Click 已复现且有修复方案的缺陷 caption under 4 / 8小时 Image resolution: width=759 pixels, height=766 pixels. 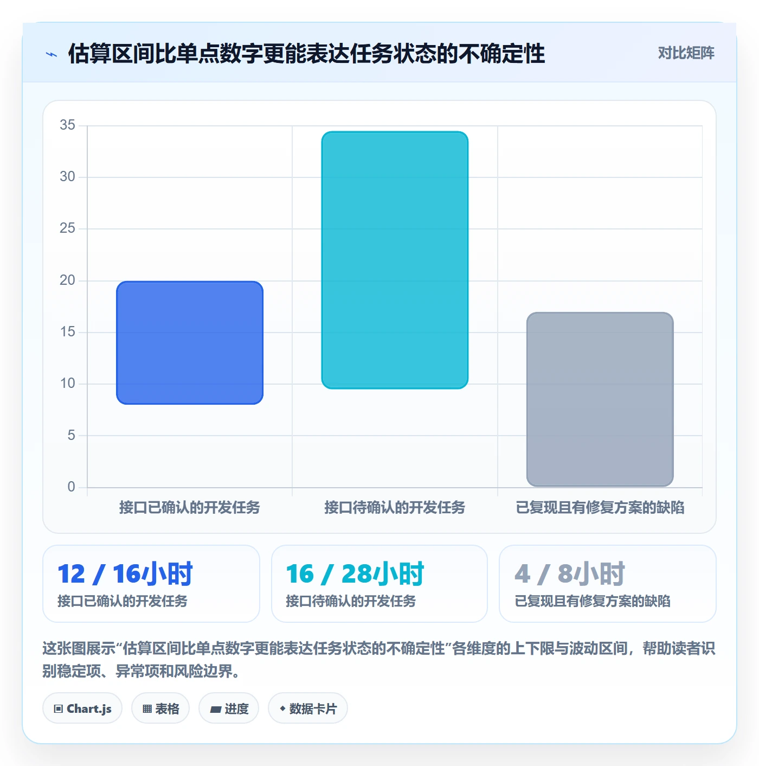click(593, 601)
